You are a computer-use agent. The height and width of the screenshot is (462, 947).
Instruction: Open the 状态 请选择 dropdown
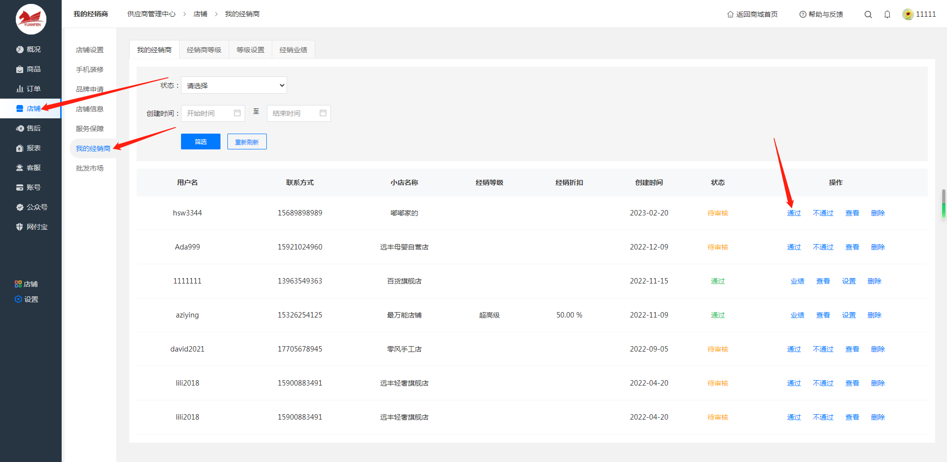pyautogui.click(x=234, y=85)
